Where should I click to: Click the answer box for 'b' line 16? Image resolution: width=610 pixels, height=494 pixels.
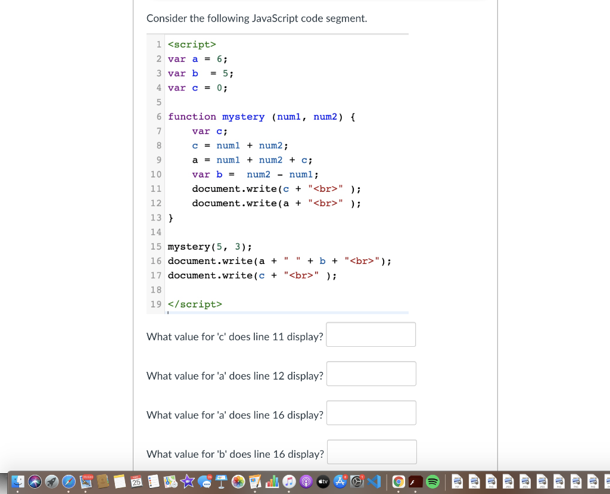coord(372,452)
